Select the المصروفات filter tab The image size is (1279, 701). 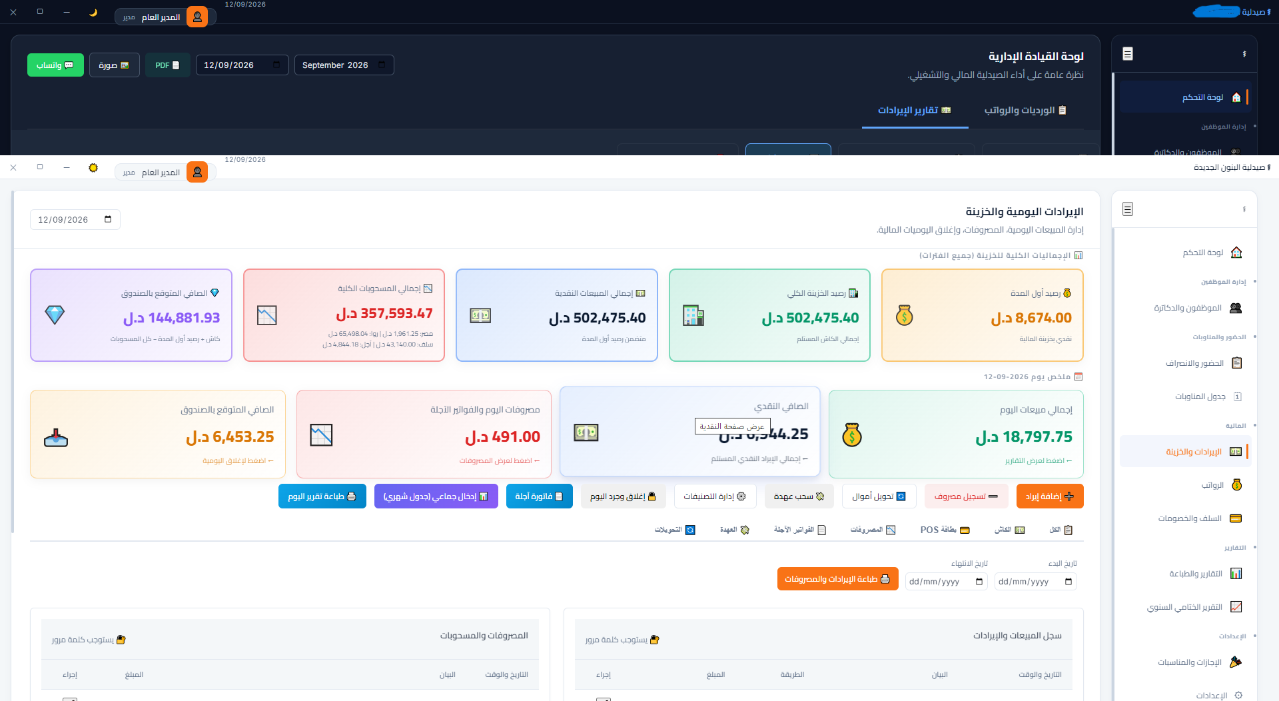873,530
